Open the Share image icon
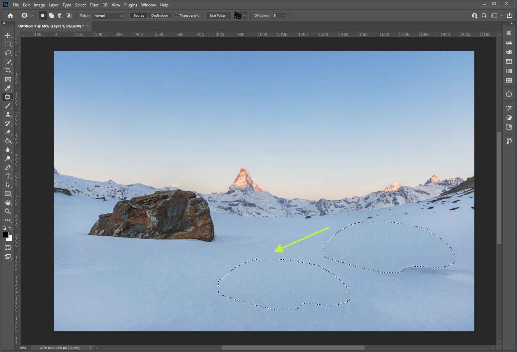This screenshot has height=352, width=517. (x=509, y=16)
